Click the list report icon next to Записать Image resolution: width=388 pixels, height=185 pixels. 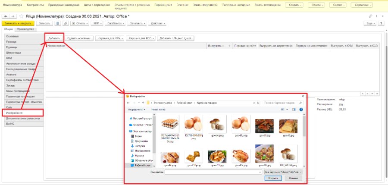click(58, 23)
